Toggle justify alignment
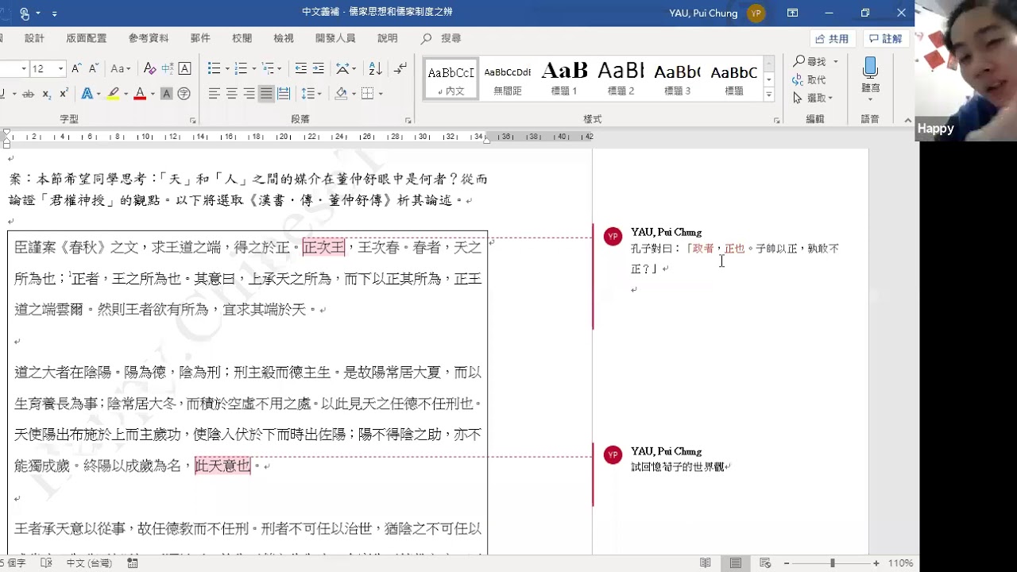Image resolution: width=1017 pixels, height=572 pixels. pos(266,94)
